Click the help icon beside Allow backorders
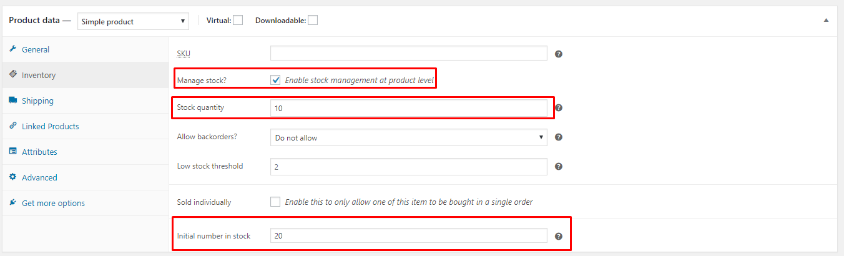Image resolution: width=844 pixels, height=256 pixels. 559,137
